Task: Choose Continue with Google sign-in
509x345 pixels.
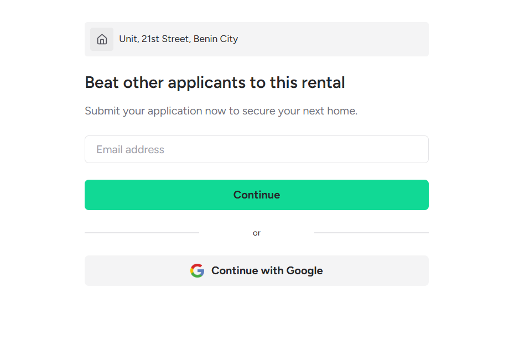Action: [256, 270]
